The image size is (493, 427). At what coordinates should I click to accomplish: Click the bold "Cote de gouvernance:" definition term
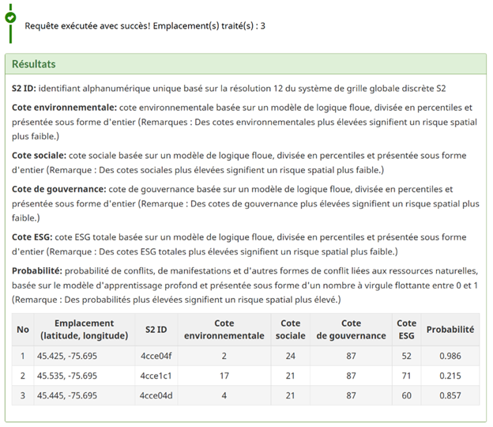pos(59,189)
